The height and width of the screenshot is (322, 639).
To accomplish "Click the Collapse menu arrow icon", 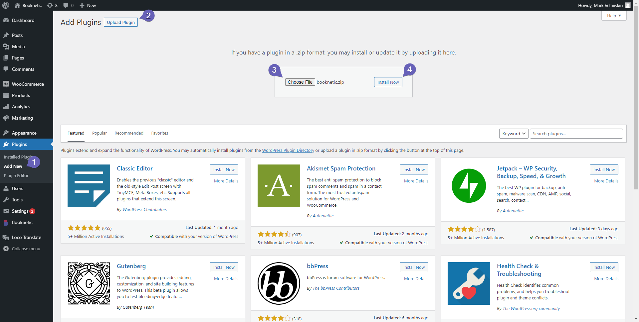I will point(6,249).
